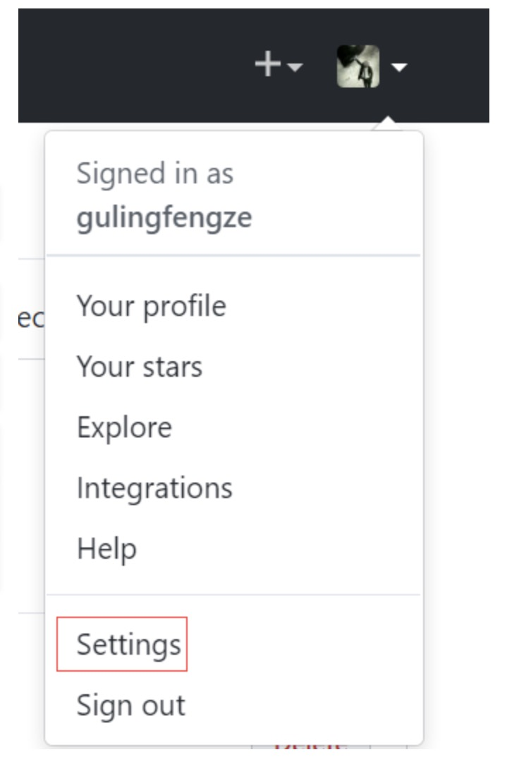The width and height of the screenshot is (519, 769).
Task: Open the caret beside the plus icon
Action: [x=295, y=66]
